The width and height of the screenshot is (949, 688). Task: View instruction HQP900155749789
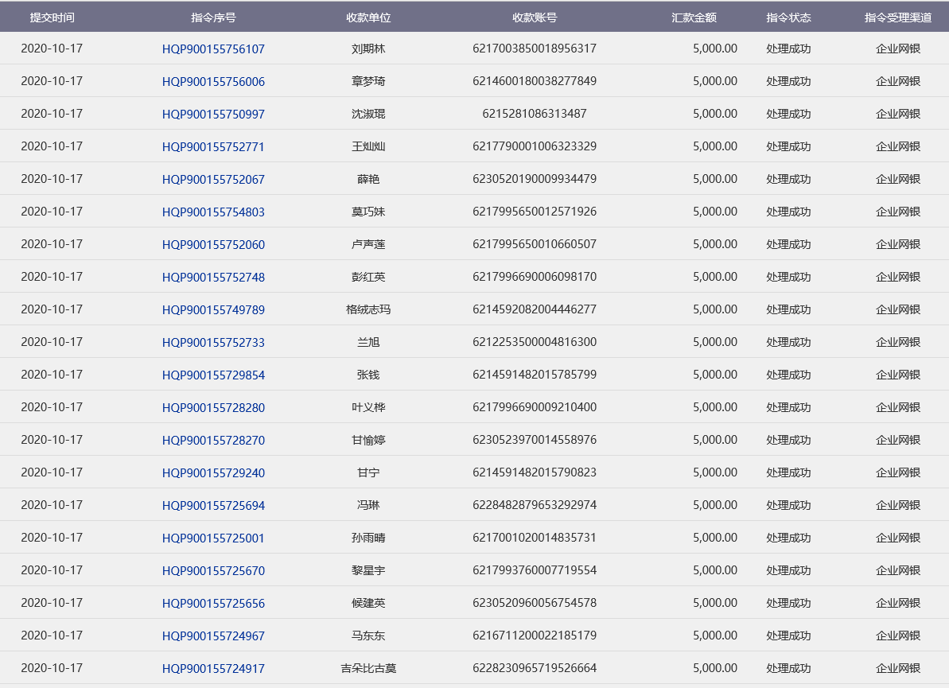(213, 310)
